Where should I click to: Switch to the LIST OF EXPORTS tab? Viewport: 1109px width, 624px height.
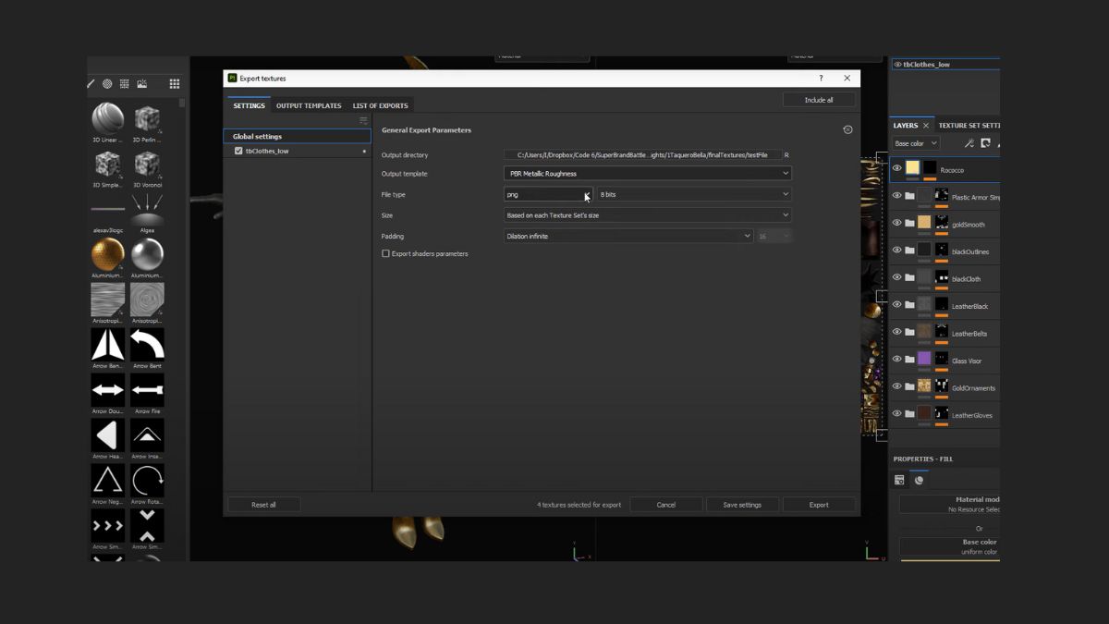380,105
